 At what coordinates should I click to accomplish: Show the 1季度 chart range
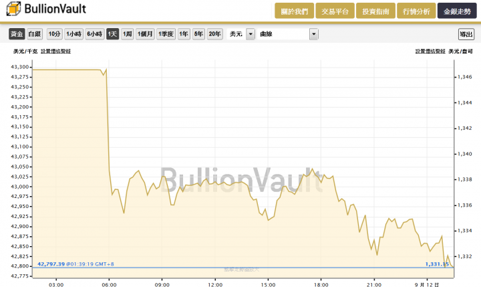tap(166, 34)
